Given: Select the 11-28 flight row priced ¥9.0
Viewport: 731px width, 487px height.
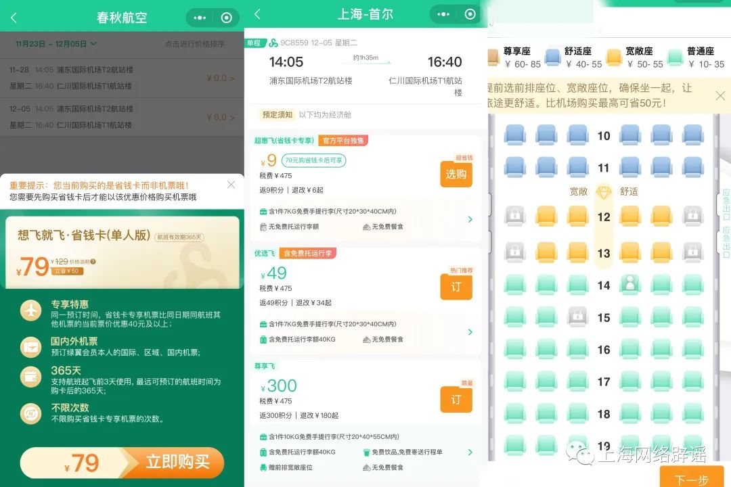Looking at the screenshot, I should 122,78.
